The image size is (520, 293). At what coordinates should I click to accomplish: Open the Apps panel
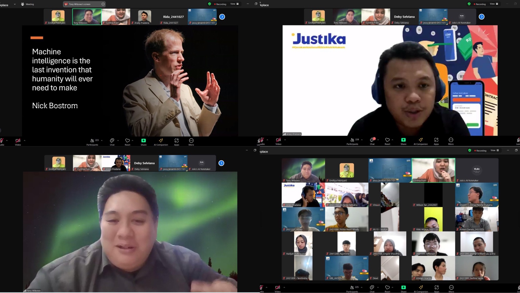pos(436,141)
